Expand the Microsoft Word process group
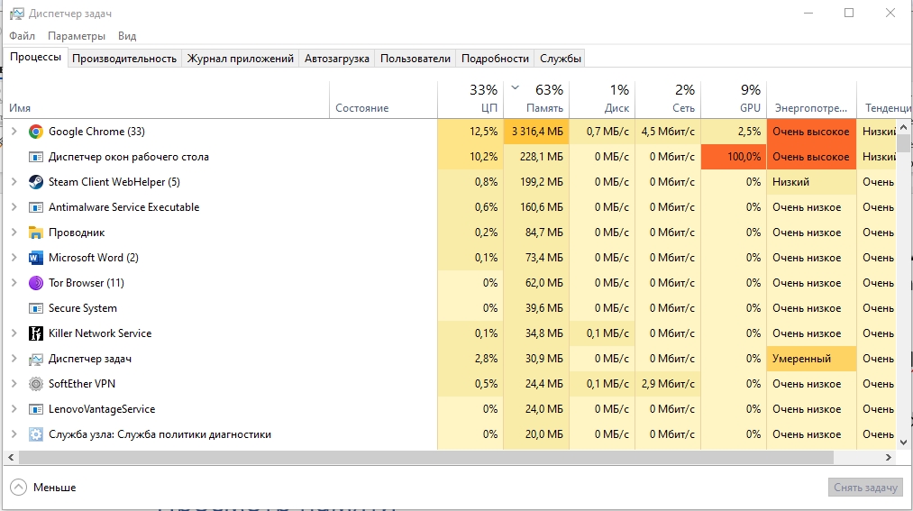The height and width of the screenshot is (511, 913). 14,258
